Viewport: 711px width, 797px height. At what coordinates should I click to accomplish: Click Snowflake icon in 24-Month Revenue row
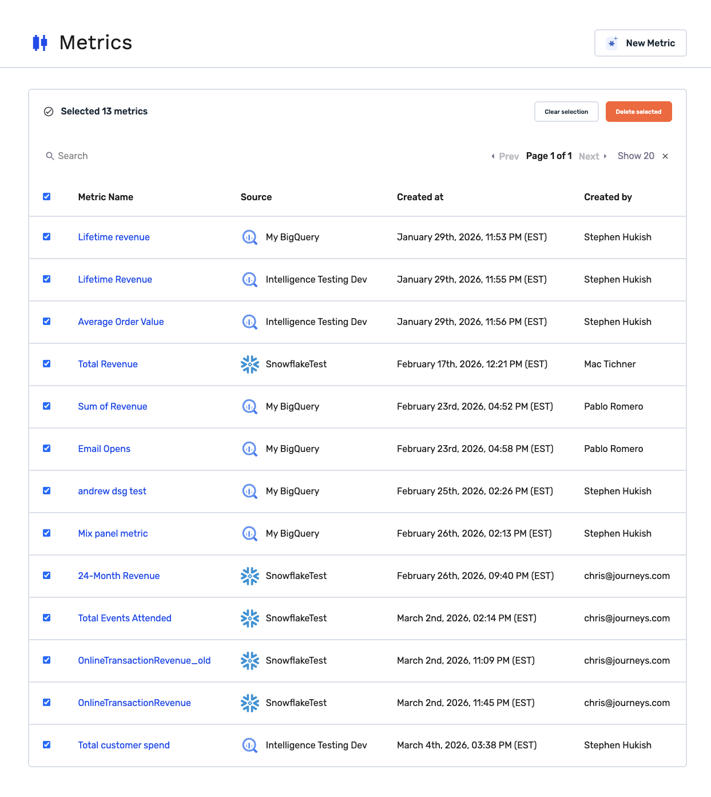pyautogui.click(x=250, y=576)
